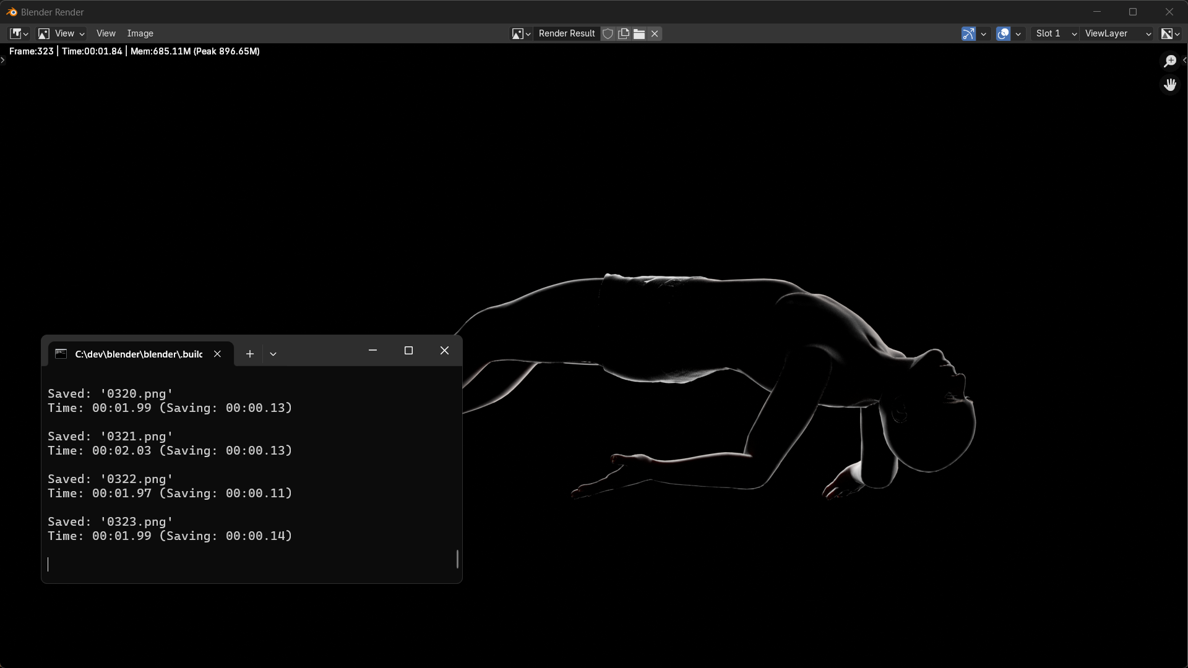Unlink the Render Result image with X icon

point(655,33)
